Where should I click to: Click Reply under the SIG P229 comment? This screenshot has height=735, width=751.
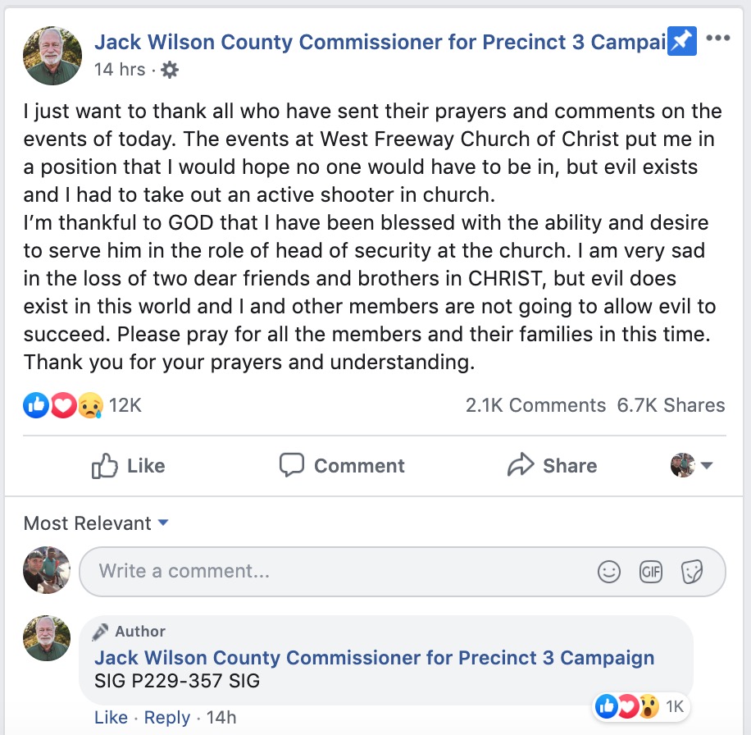pos(167,717)
